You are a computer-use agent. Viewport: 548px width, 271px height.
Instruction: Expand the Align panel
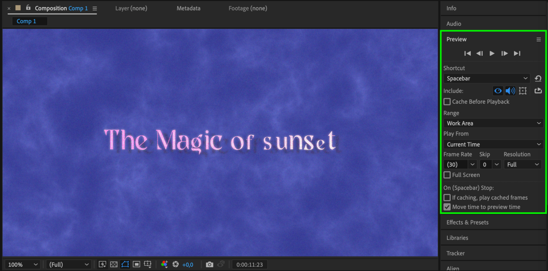[x=453, y=268]
